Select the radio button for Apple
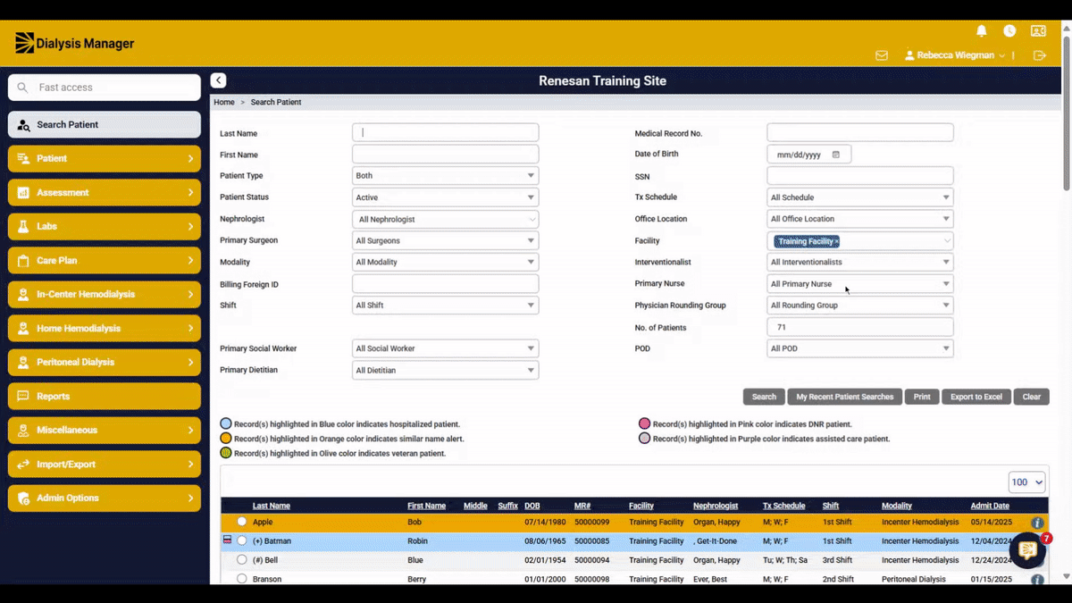This screenshot has height=603, width=1072. [x=241, y=522]
